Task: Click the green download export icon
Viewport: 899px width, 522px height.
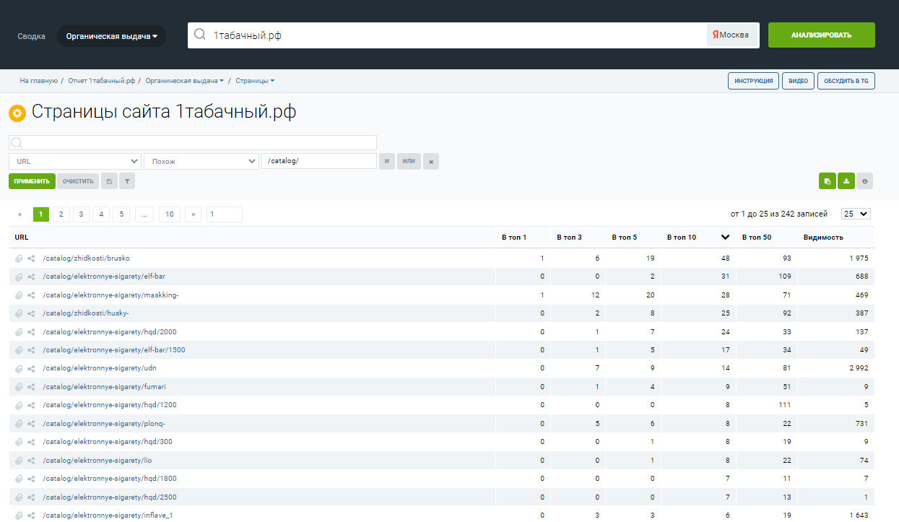Action: coord(846,181)
